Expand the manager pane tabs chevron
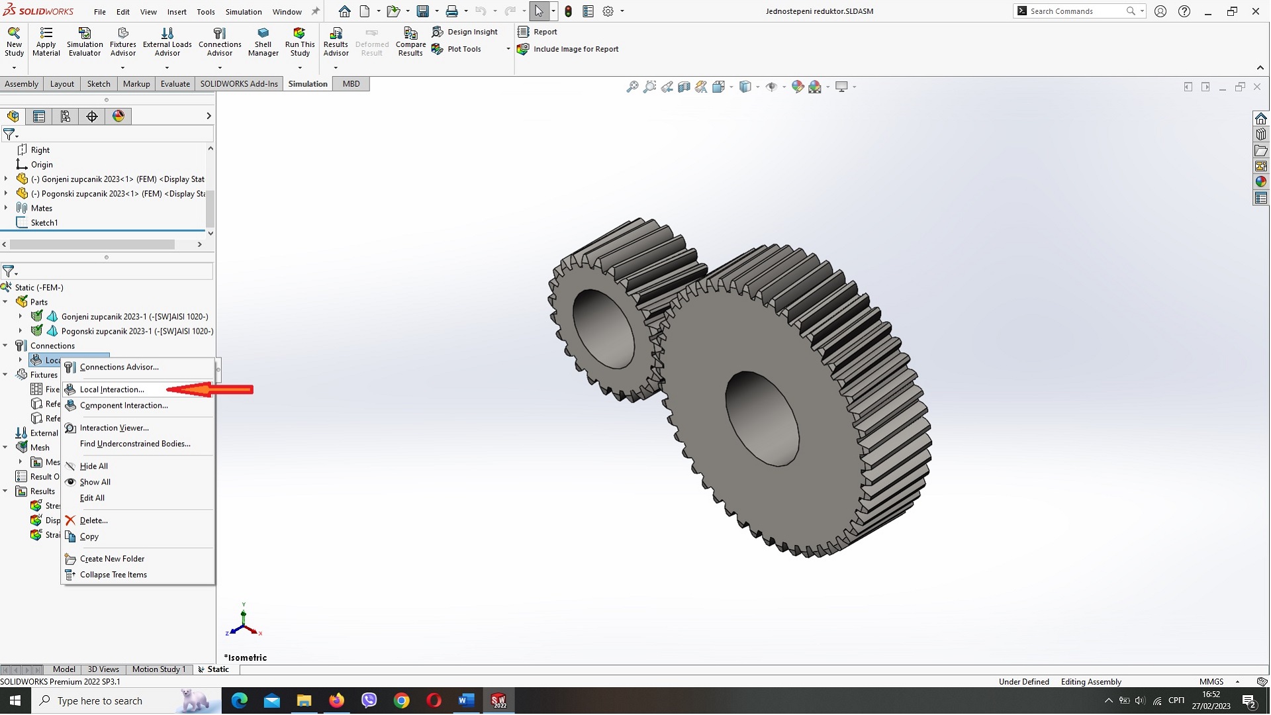The height and width of the screenshot is (715, 1271). click(x=209, y=117)
